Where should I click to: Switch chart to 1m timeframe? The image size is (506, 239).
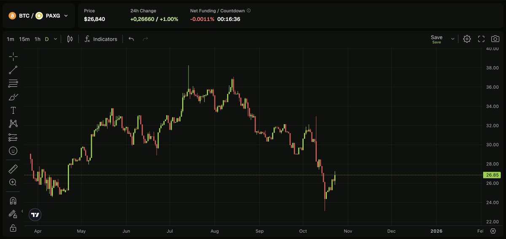[11, 39]
